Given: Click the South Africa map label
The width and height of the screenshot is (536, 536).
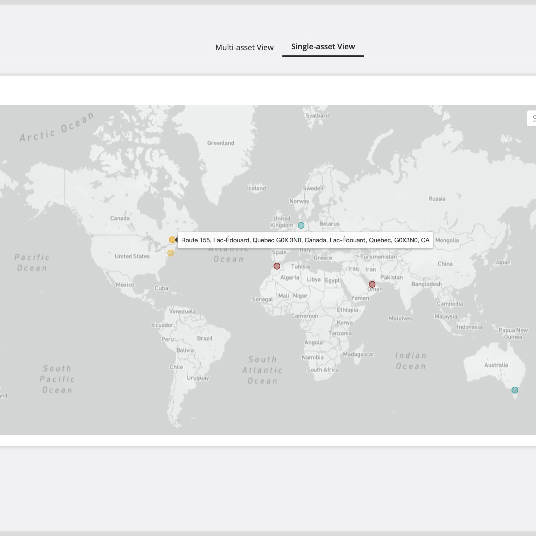Looking at the screenshot, I should coord(322,370).
